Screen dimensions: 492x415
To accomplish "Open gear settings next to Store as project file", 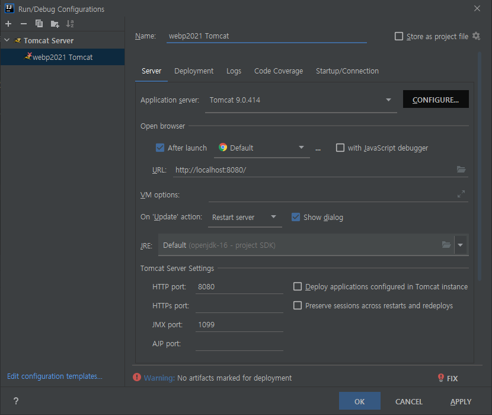I will click(477, 36).
